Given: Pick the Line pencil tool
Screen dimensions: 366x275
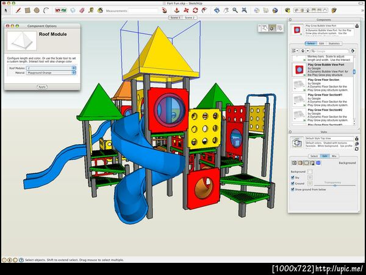Looking at the screenshot, I should [18, 10].
